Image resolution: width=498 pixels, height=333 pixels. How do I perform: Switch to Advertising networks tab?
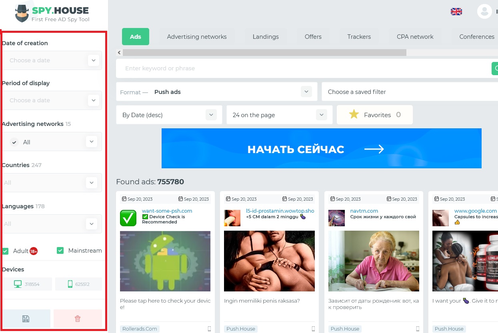(197, 37)
